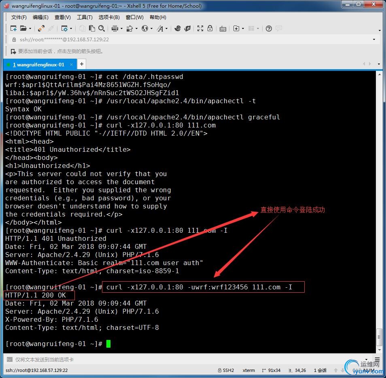Screen dimensions: 386x378
Task: Click the add current session arrow icon
Action: click(x=13, y=51)
